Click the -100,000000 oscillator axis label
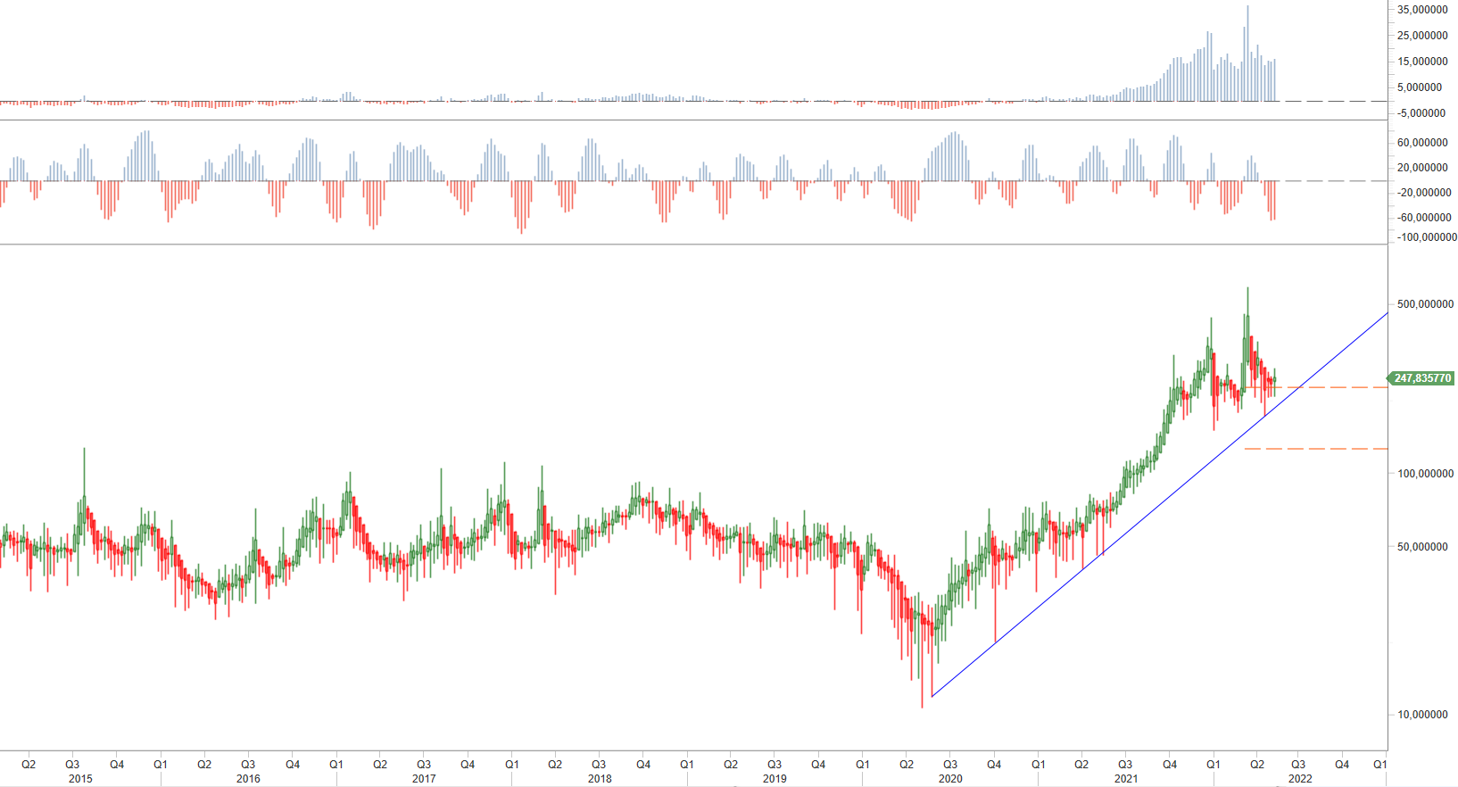 point(1427,237)
